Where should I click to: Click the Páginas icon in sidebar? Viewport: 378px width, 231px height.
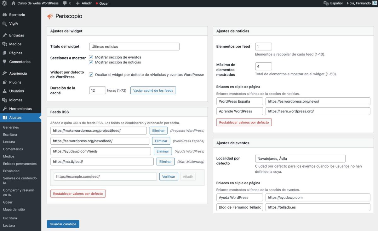click(4, 53)
